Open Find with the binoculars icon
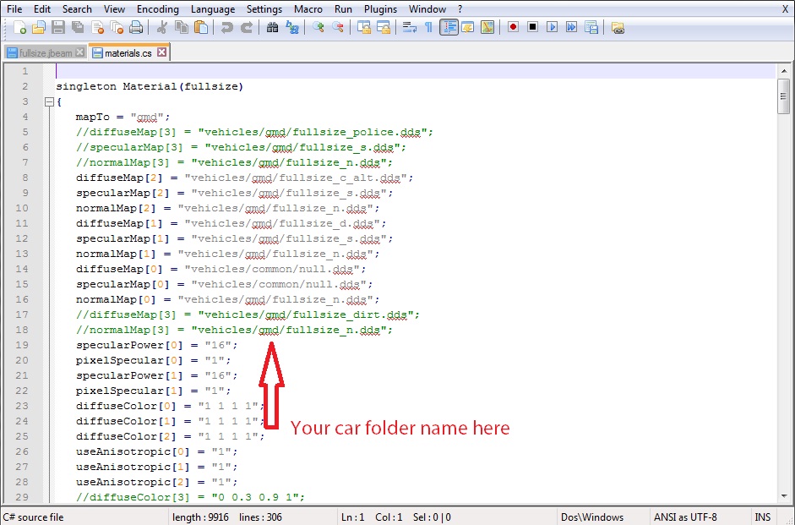 (272, 27)
